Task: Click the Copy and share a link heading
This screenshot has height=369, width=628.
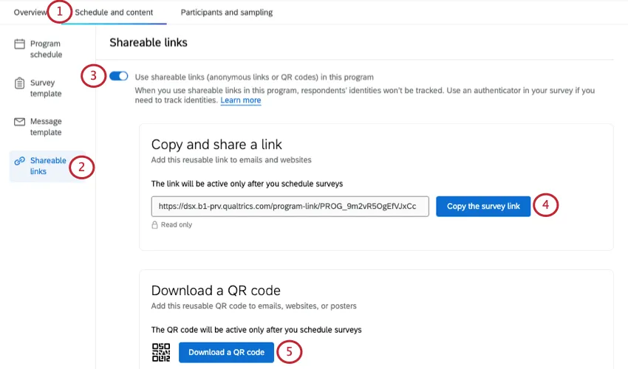Action: tap(216, 144)
